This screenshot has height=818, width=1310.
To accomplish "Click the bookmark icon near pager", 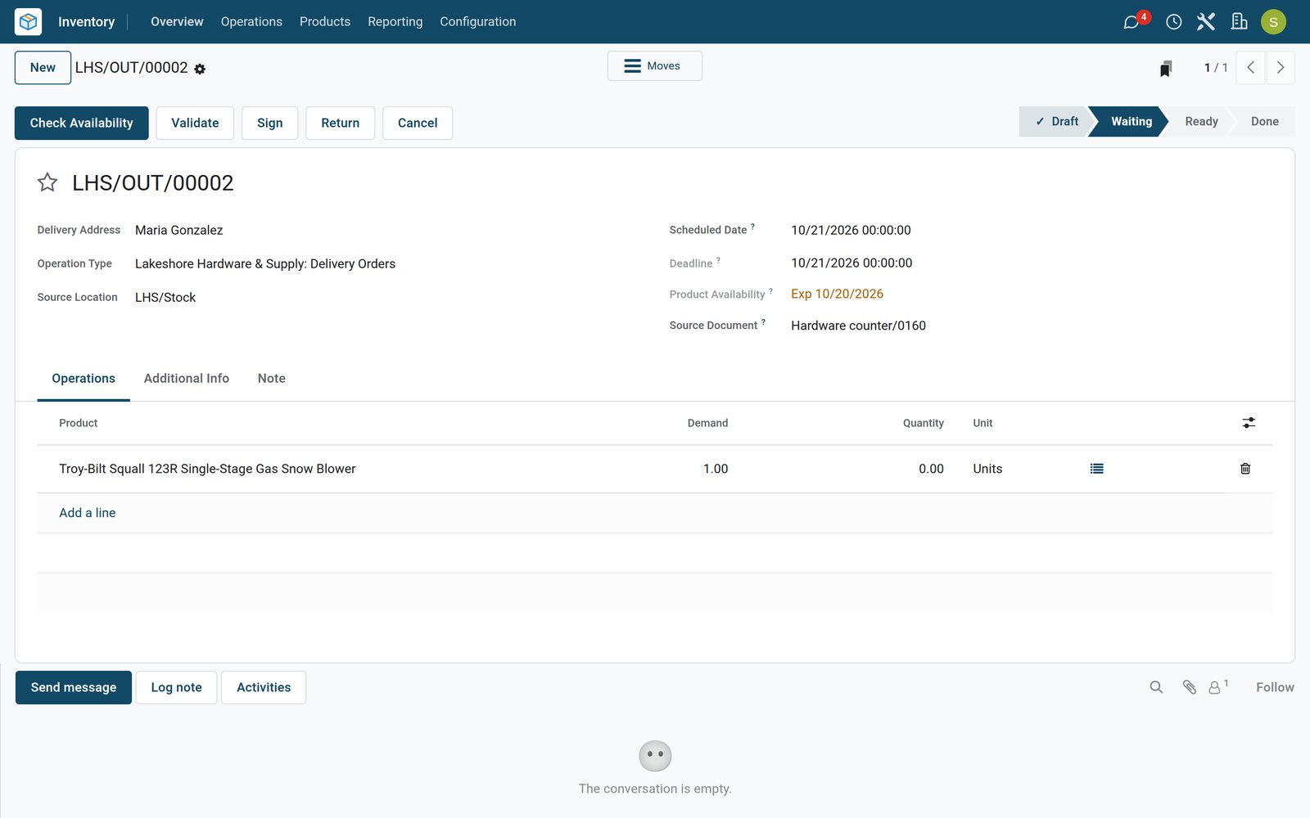I will pos(1166,68).
